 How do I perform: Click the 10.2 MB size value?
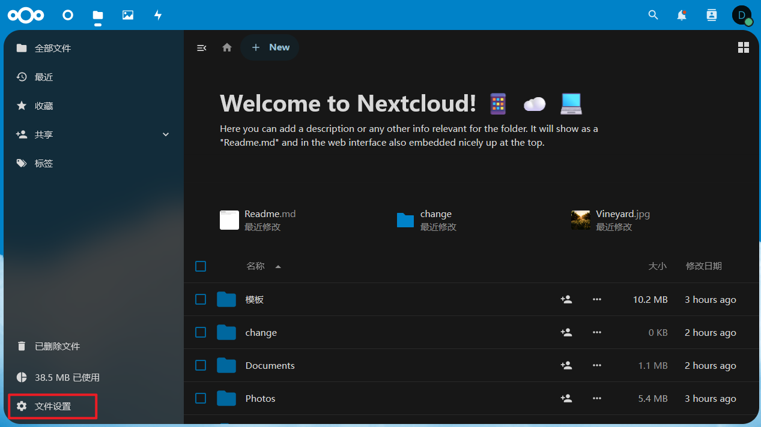point(650,299)
